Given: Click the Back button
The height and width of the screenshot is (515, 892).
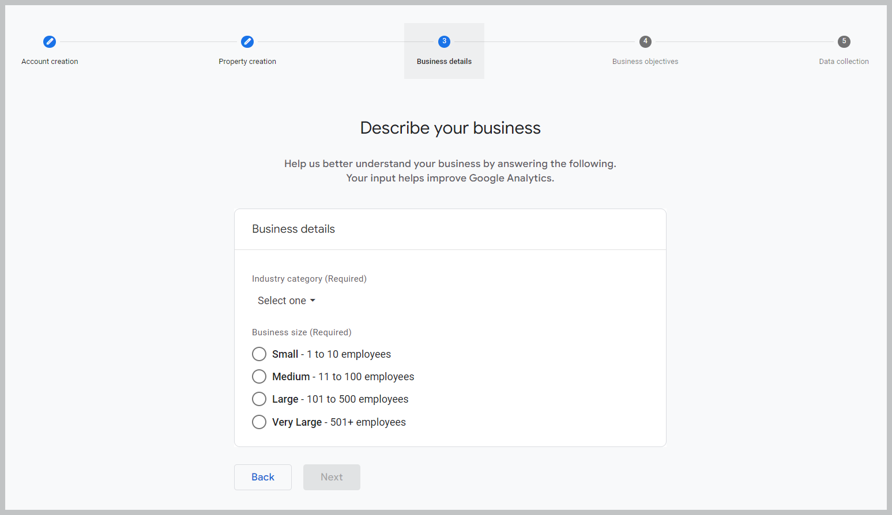Looking at the screenshot, I should tap(263, 477).
